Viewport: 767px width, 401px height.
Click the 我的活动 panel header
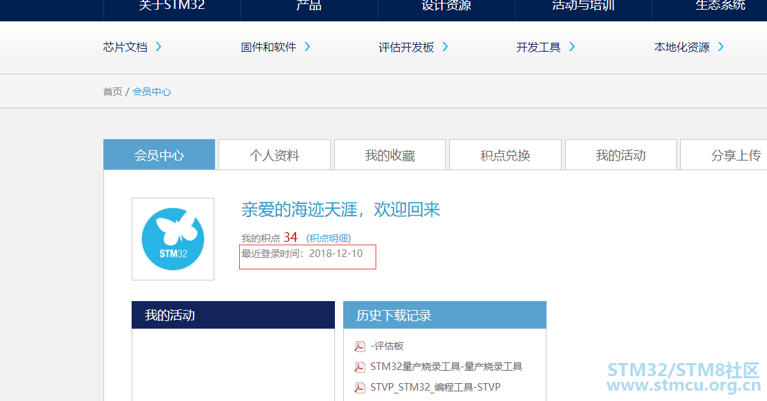pyautogui.click(x=234, y=315)
